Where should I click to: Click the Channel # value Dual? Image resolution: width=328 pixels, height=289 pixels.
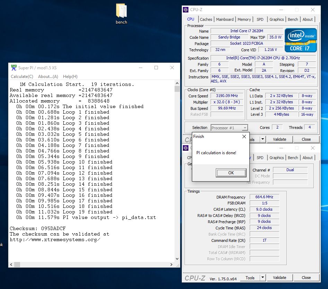coord(290,170)
